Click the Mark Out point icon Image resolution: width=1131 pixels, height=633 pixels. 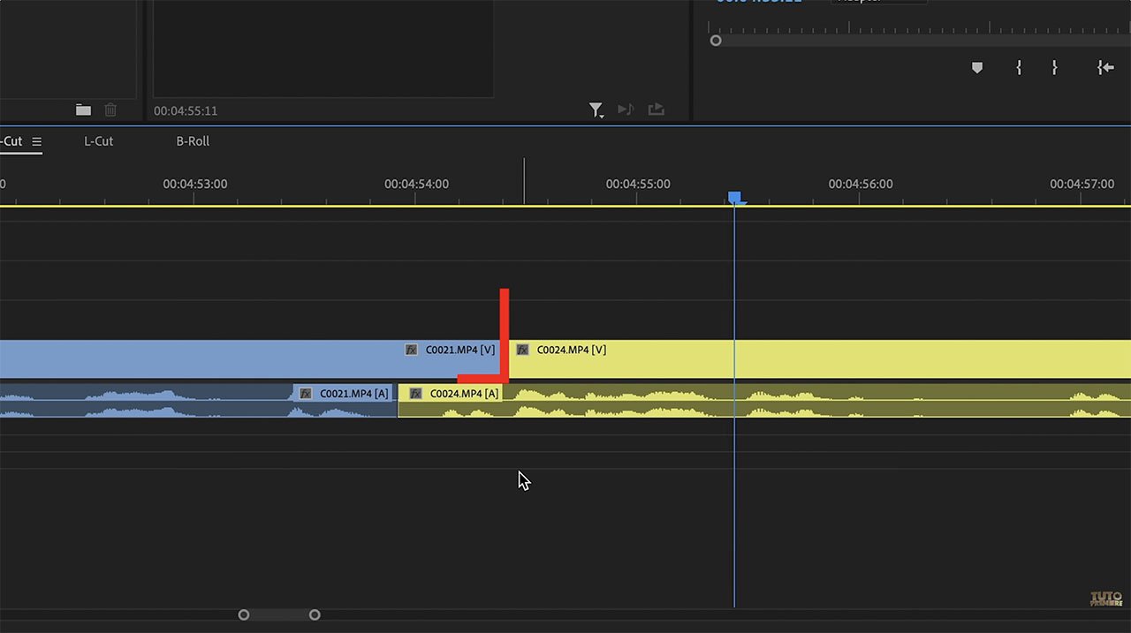(1053, 67)
